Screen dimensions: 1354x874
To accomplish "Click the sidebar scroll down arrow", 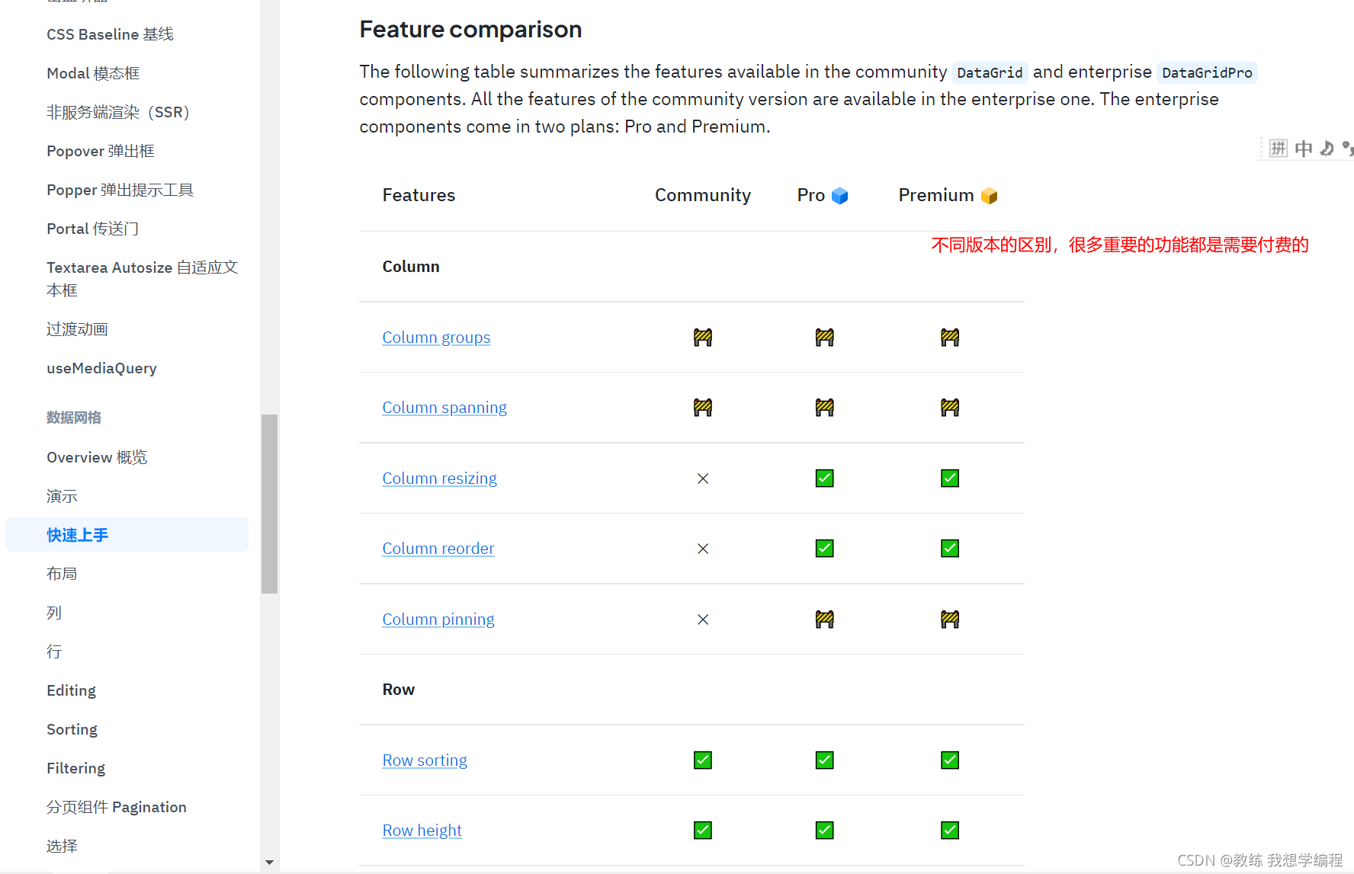I will coord(269,863).
